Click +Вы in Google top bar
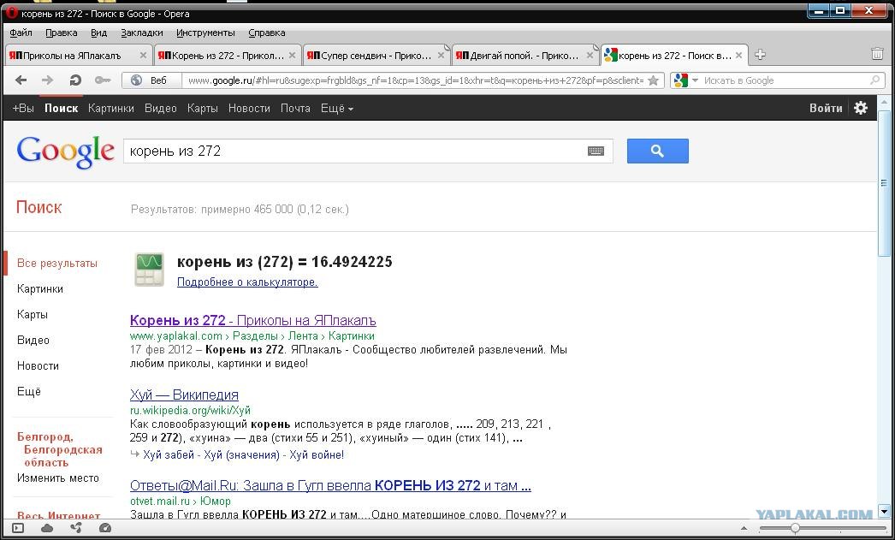The width and height of the screenshot is (895, 540). [23, 108]
